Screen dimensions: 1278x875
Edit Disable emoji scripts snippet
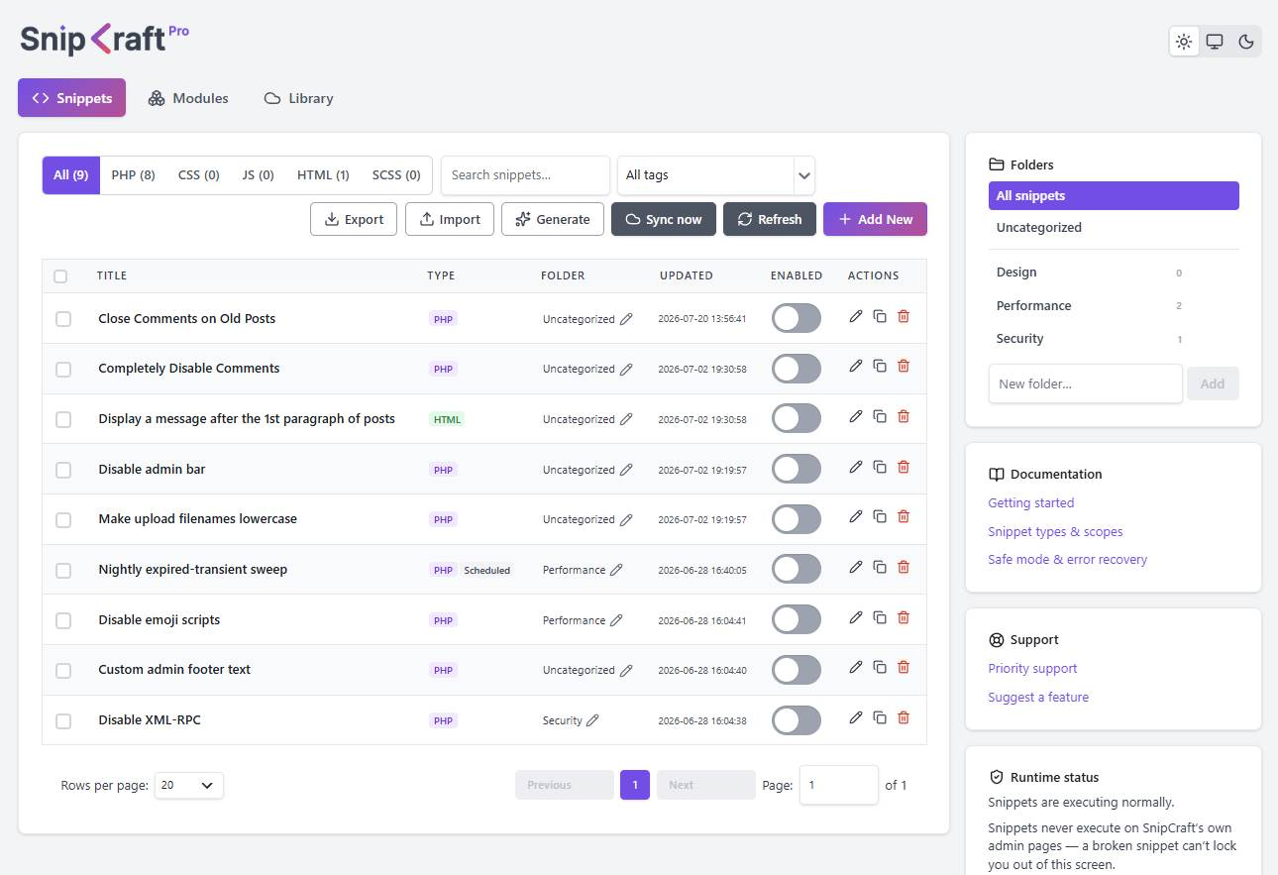(856, 617)
